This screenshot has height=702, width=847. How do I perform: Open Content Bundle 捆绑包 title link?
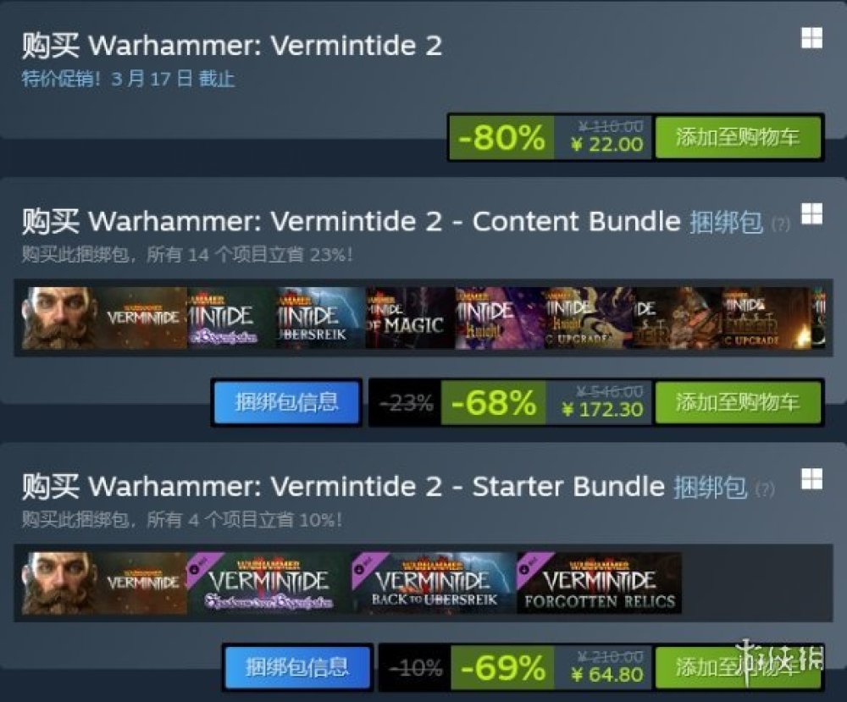[726, 222]
